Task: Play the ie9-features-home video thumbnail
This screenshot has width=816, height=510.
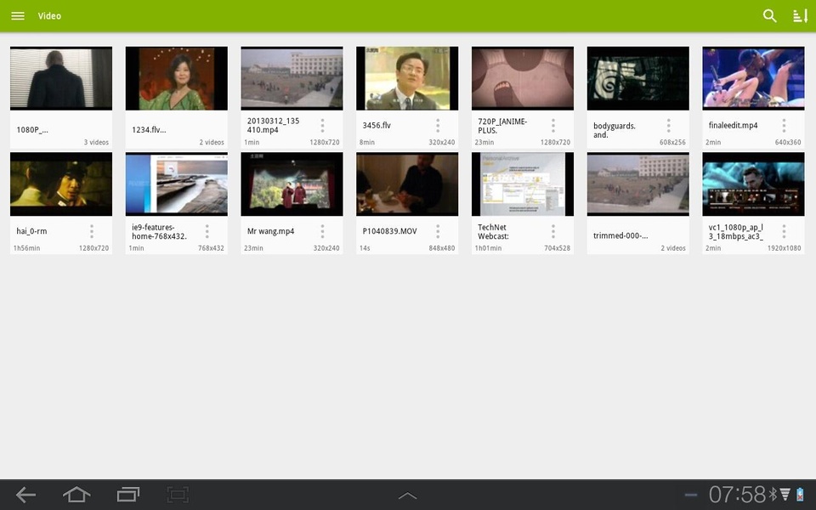Action: tap(177, 184)
